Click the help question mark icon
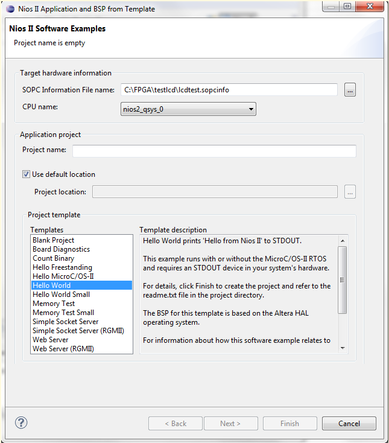This screenshot has height=443, width=389. coord(21,422)
